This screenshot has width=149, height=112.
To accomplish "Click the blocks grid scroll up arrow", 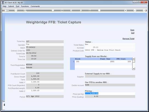I will pyautogui.click(x=134, y=59).
